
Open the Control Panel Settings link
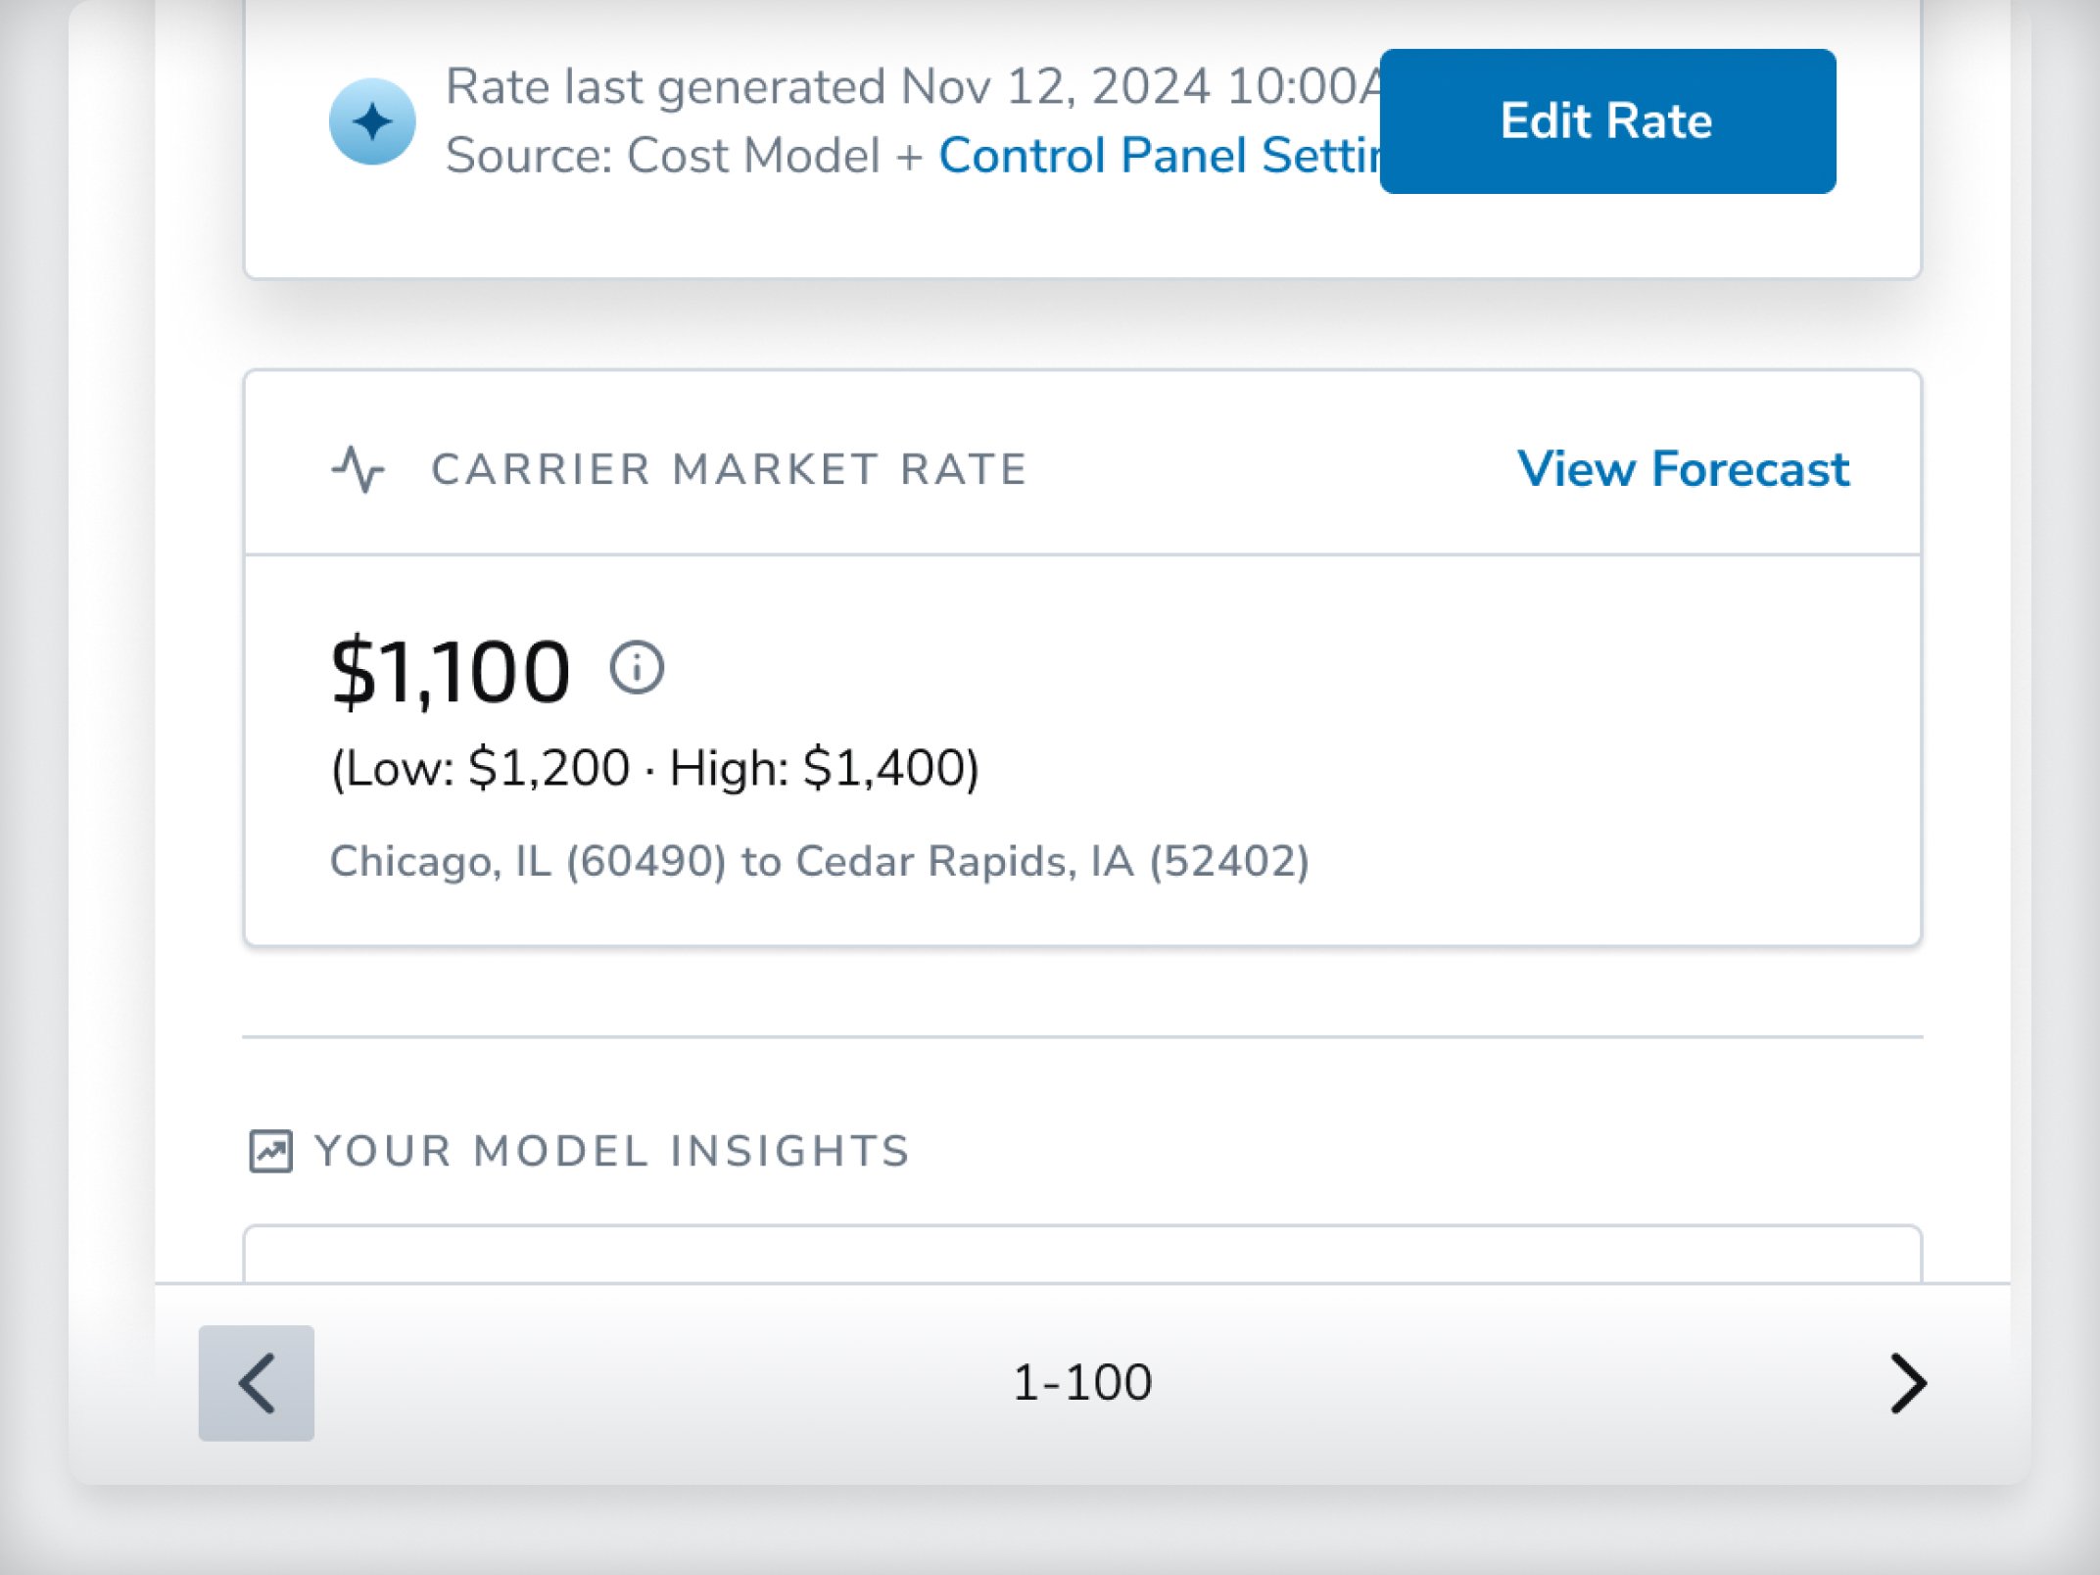tap(1159, 155)
